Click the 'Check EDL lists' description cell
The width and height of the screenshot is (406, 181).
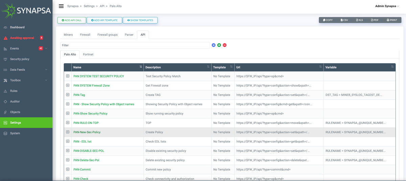[177, 141]
